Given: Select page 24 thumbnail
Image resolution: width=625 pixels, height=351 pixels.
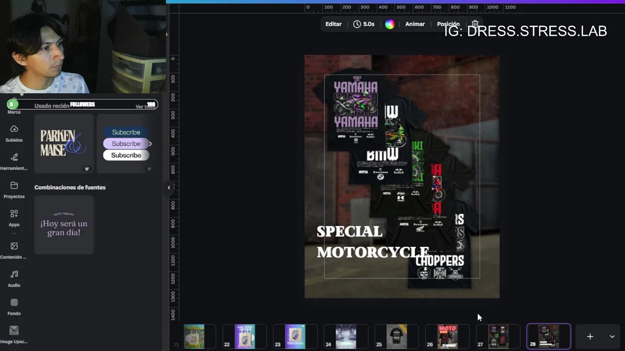Looking at the screenshot, I should [346, 336].
